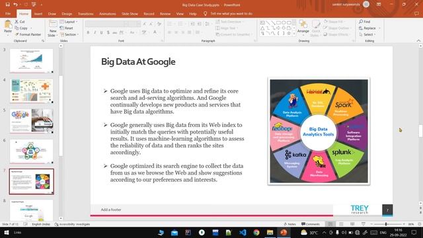The width and height of the screenshot is (423, 238).
Task: Click Add a footer placeholder text
Action: pos(111,210)
